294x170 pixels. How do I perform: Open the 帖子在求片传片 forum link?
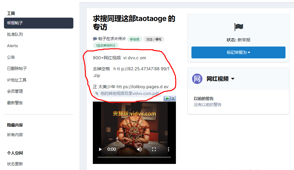tap(112, 39)
